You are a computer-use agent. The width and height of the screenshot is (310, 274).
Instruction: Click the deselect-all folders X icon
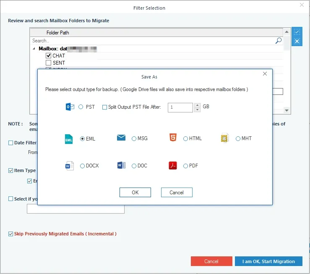[x=297, y=41]
